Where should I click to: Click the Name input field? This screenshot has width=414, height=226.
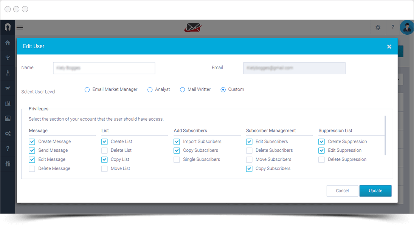pyautogui.click(x=104, y=68)
